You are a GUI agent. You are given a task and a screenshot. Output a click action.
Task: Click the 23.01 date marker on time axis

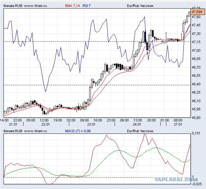[91, 124]
